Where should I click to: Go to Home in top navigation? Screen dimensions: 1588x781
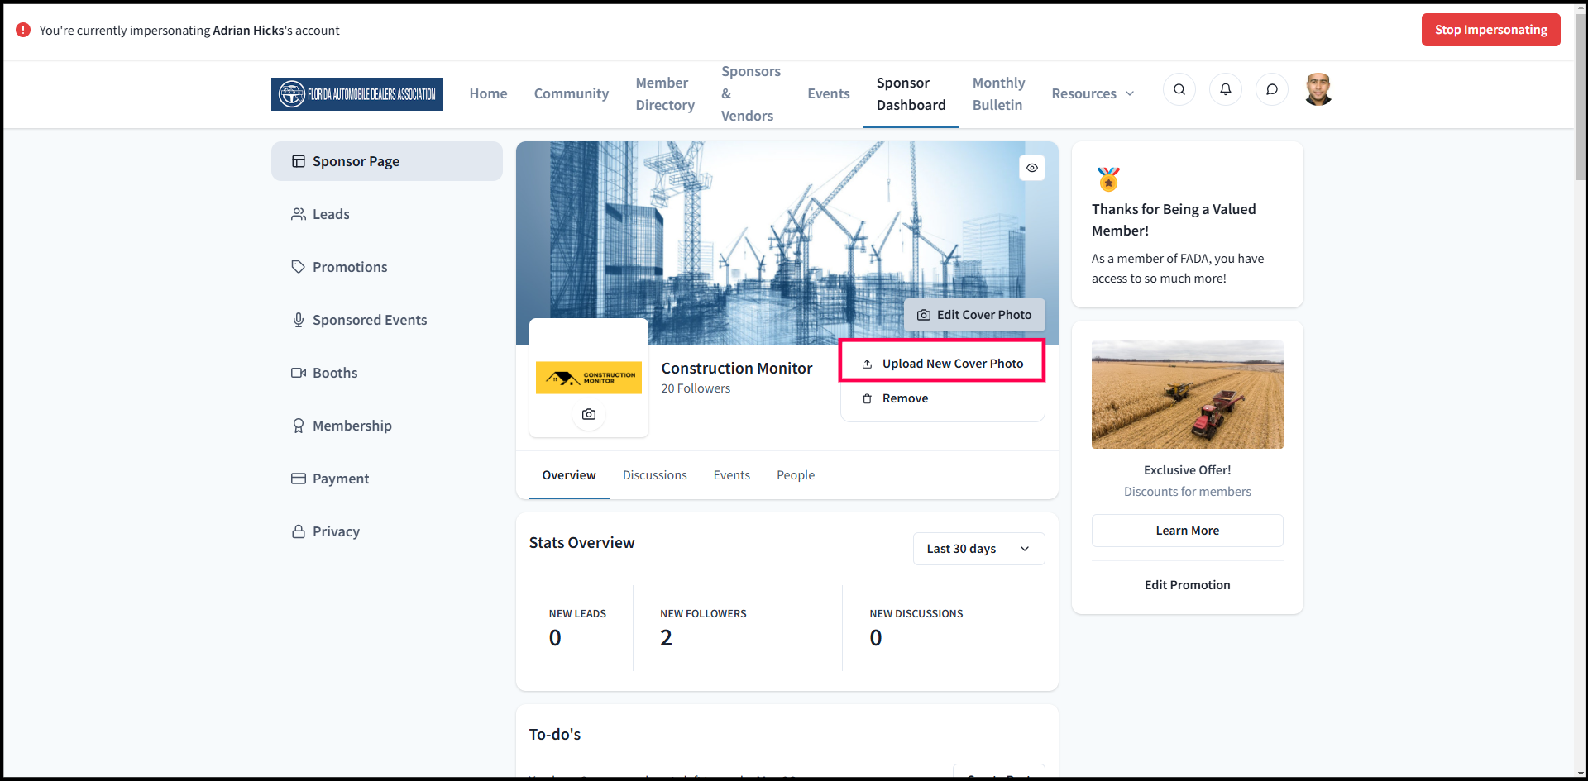489,93
